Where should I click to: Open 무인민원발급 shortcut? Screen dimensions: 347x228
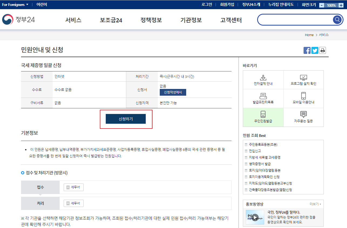click(263, 117)
